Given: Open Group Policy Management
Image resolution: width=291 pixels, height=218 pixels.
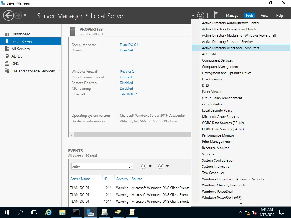Looking at the screenshot, I should pos(241,98).
